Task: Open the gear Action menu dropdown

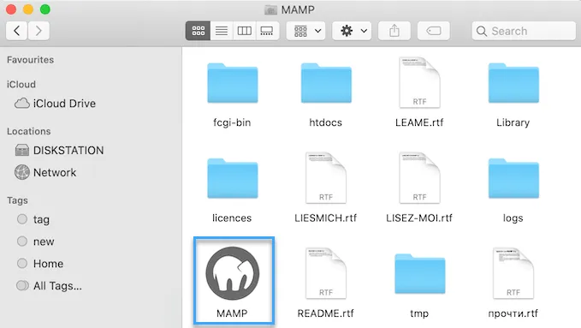Action: click(x=352, y=31)
